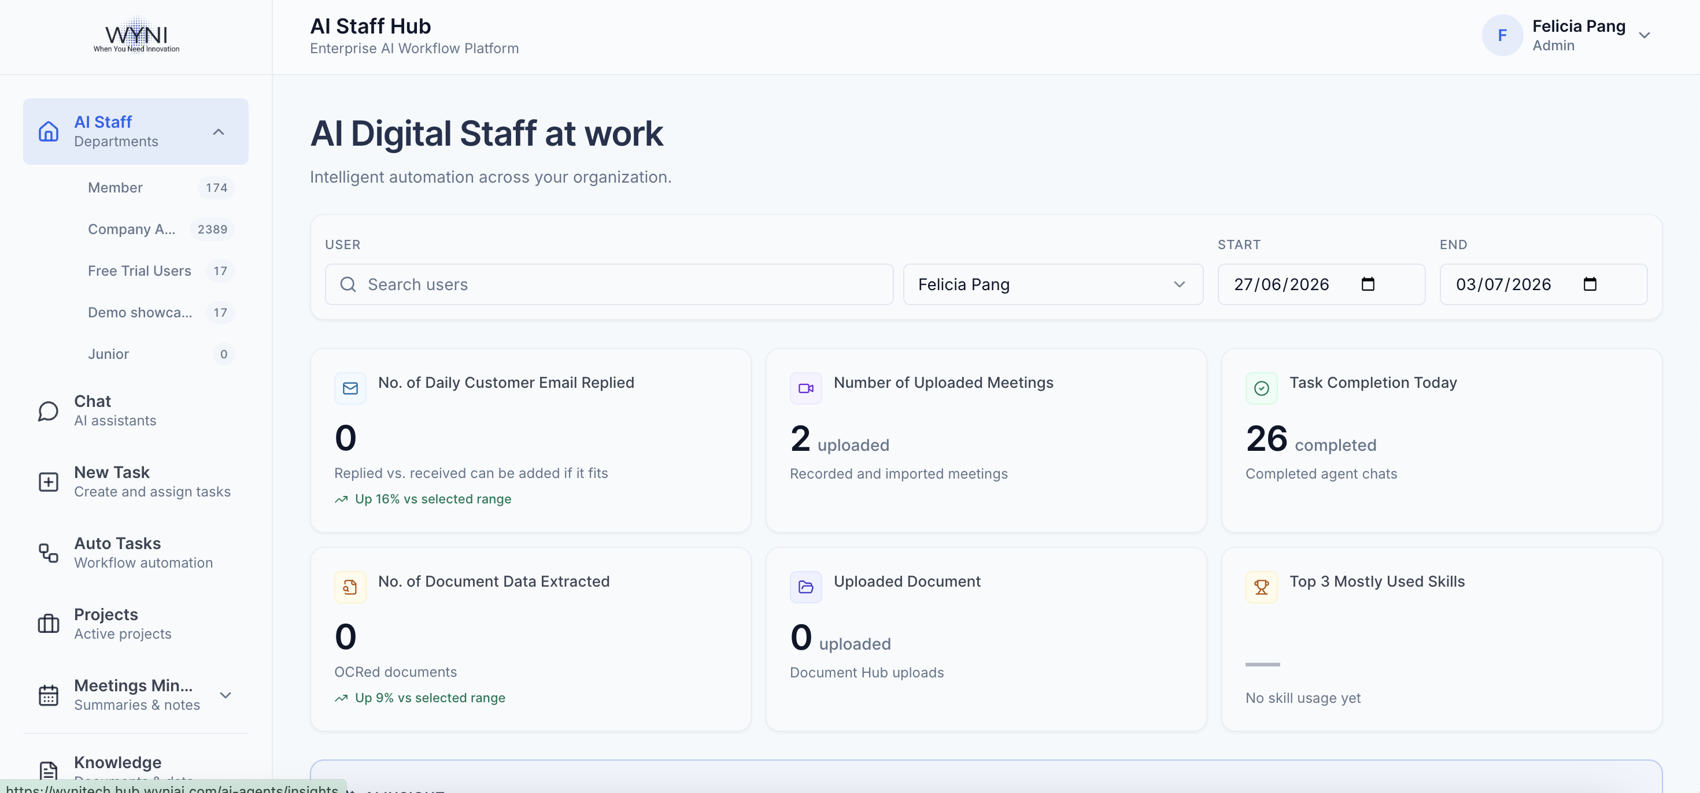Image resolution: width=1700 pixels, height=793 pixels.
Task: Open Projects Active projects
Action: 136,624
